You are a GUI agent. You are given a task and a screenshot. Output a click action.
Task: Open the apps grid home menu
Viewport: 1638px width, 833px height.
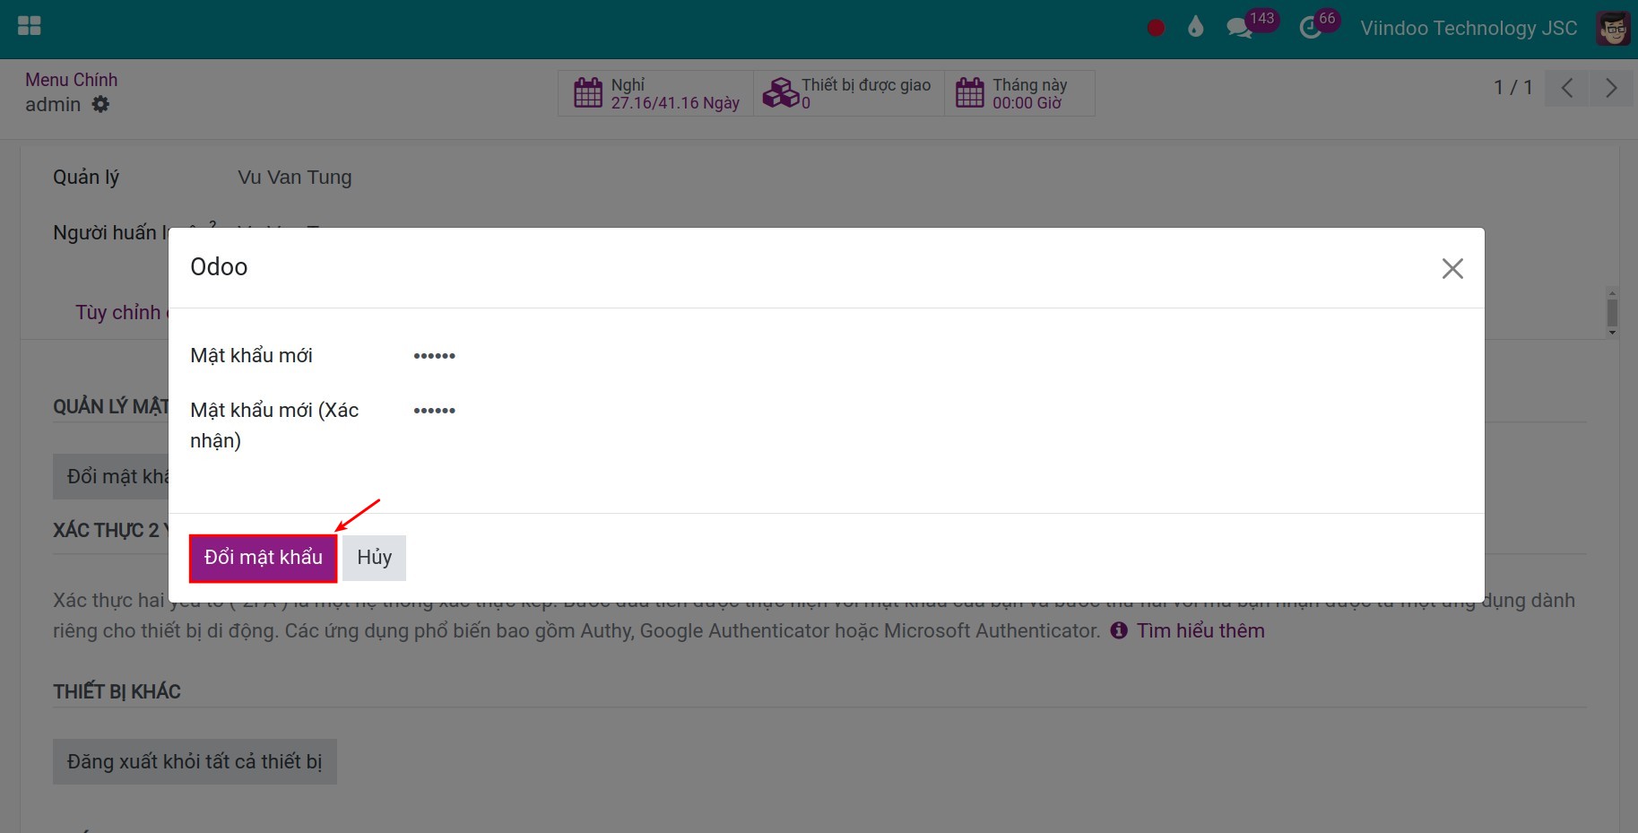click(x=30, y=26)
